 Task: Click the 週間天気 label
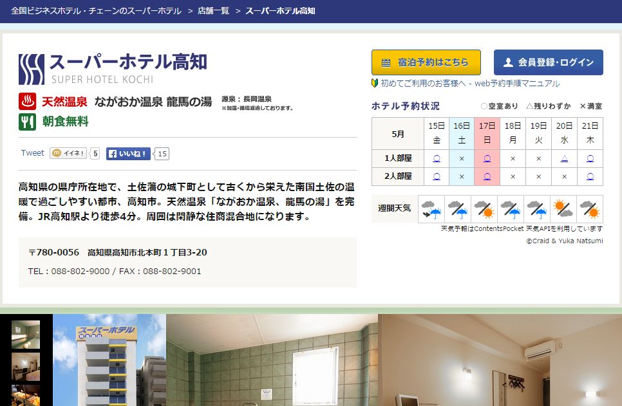pyautogui.click(x=395, y=208)
